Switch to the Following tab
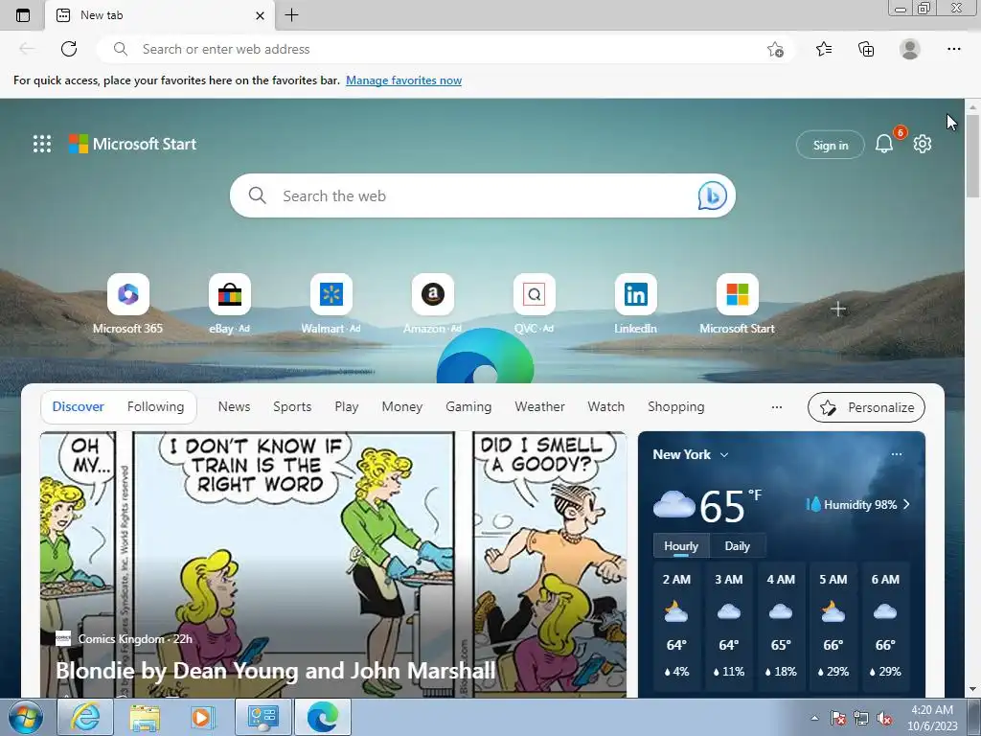The width and height of the screenshot is (981, 736). (155, 406)
